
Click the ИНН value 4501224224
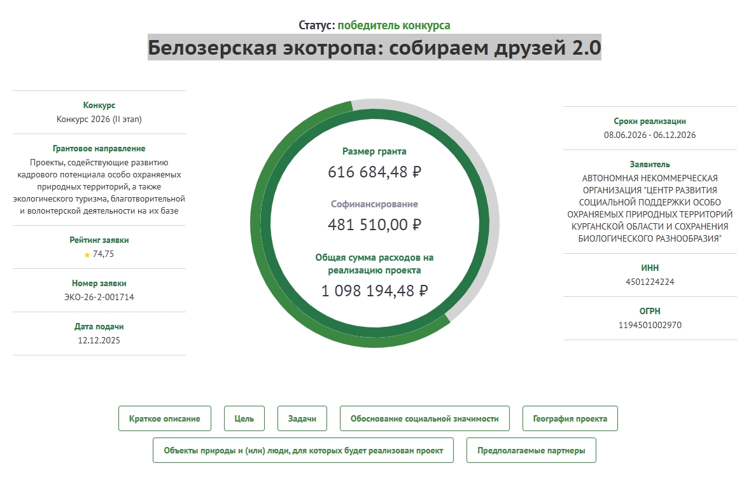(650, 282)
